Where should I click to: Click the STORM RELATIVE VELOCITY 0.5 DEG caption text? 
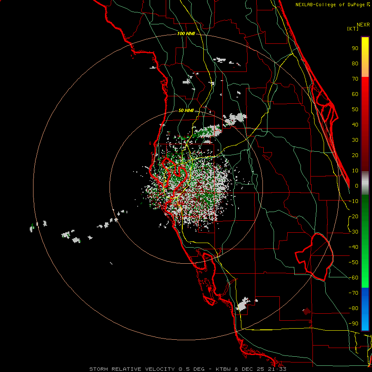click(x=147, y=369)
